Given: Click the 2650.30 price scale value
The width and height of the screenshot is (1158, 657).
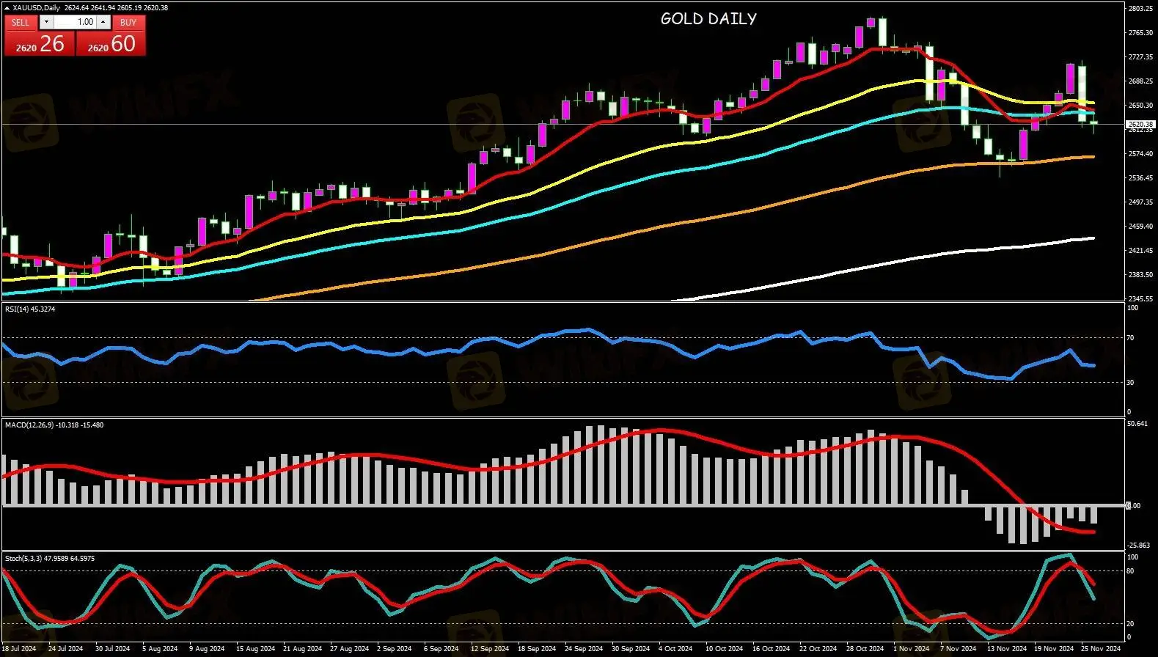Looking at the screenshot, I should [1141, 106].
